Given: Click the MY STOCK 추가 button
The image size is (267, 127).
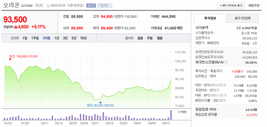Looking at the screenshot, I should coord(231,6).
